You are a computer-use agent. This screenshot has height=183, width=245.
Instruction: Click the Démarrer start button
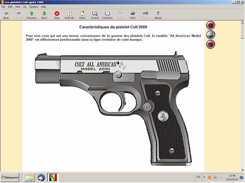[x=10, y=177]
